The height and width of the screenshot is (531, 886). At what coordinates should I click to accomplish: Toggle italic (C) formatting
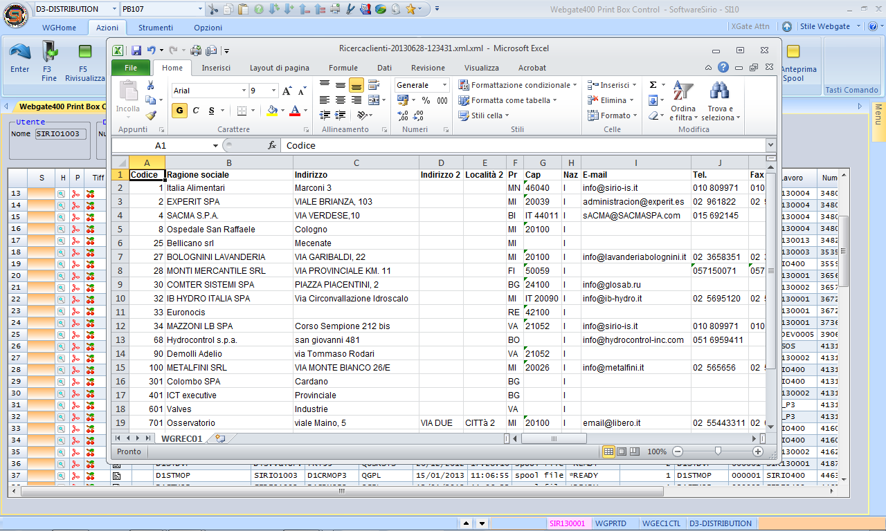point(196,111)
